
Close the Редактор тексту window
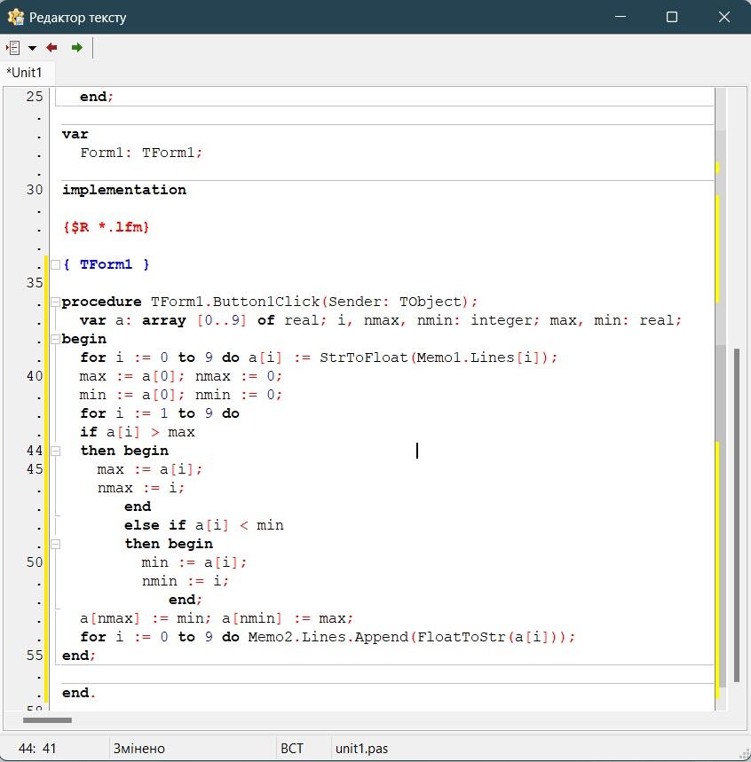723,17
